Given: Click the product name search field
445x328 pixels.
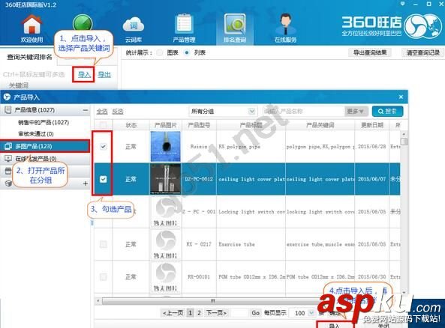Looking at the screenshot, I should pyautogui.click(x=303, y=112).
